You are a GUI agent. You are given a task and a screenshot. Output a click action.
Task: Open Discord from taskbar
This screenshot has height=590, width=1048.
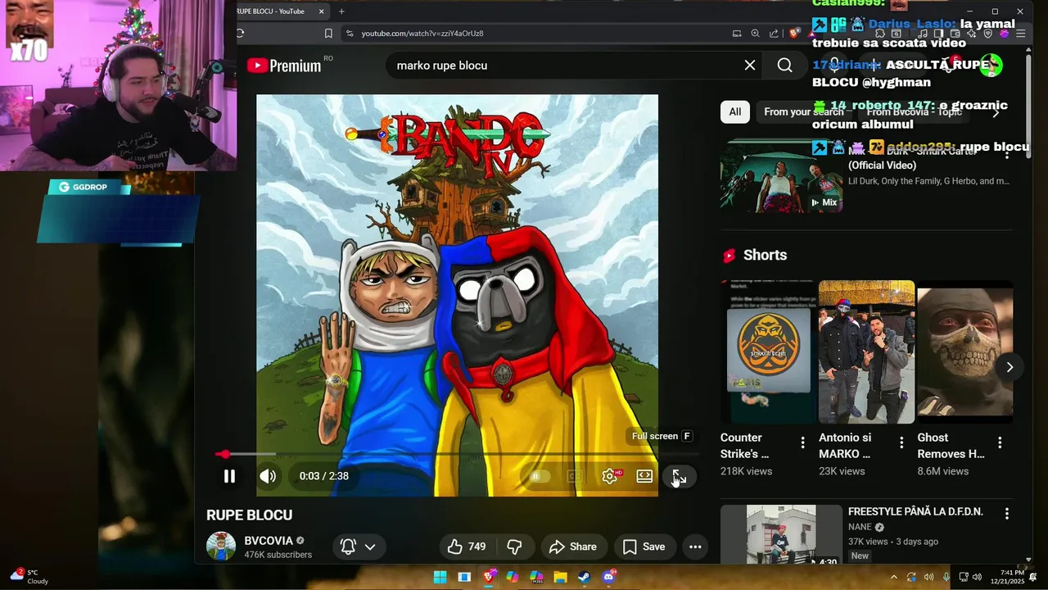608,577
